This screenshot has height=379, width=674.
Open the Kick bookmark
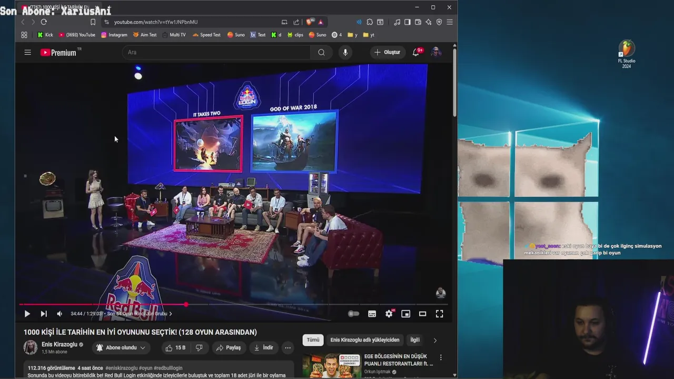(x=45, y=35)
